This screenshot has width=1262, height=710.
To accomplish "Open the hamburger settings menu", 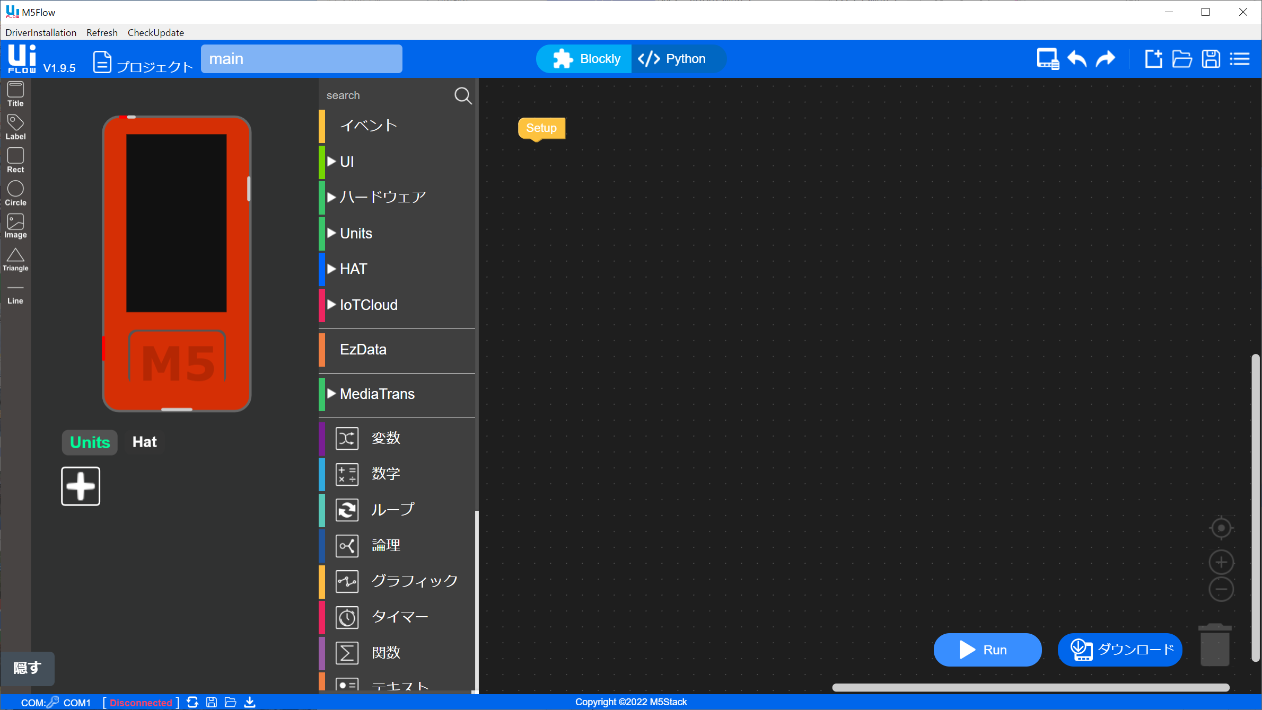I will click(x=1240, y=59).
